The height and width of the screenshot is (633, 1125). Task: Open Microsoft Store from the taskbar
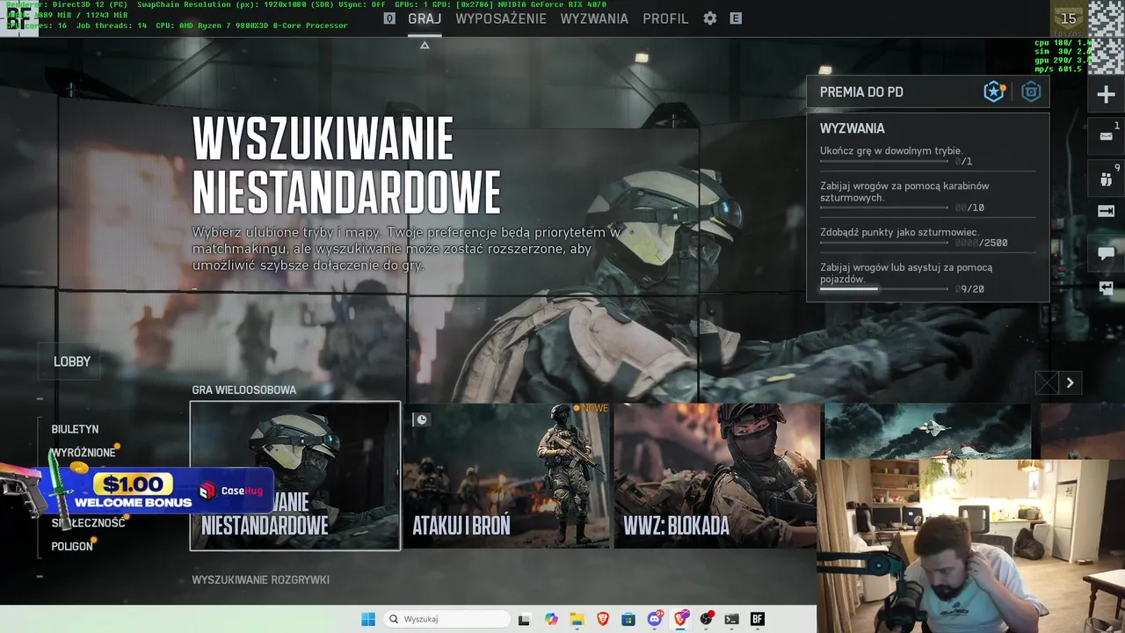pos(628,619)
